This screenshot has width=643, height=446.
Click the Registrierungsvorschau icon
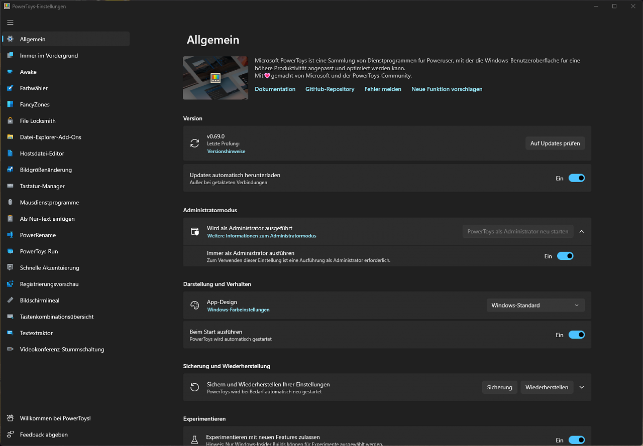(x=10, y=284)
